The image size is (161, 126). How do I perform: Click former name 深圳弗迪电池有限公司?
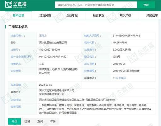(x=52, y=94)
